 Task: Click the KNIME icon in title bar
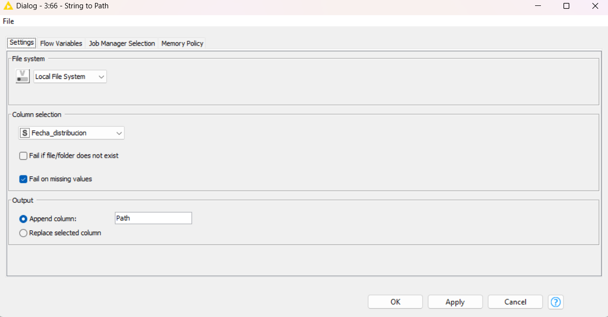point(8,6)
